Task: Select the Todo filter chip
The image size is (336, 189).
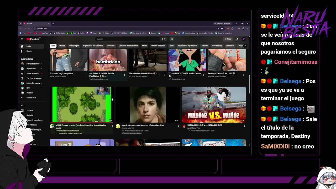Action: [53, 46]
